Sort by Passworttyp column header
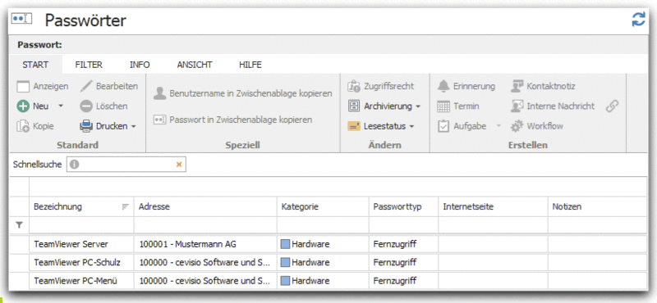 [x=403, y=207]
